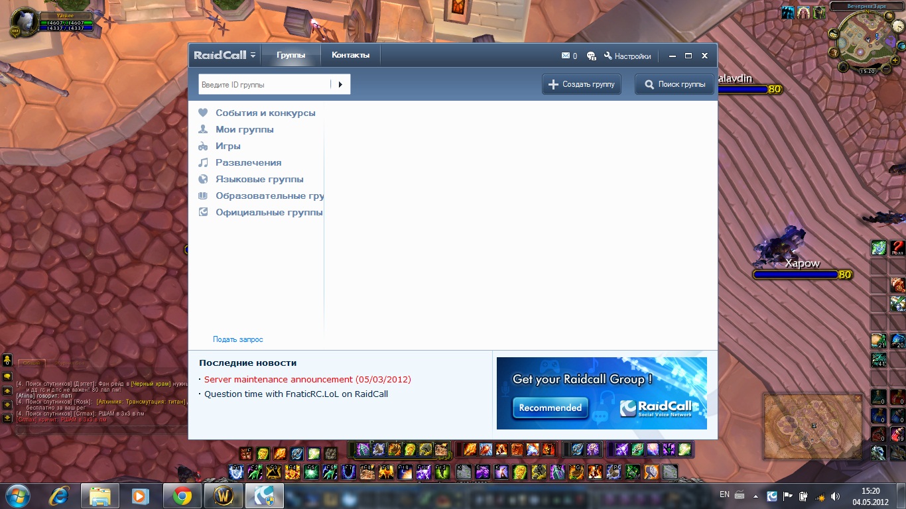
Task: Open Игры category
Action: point(220,146)
